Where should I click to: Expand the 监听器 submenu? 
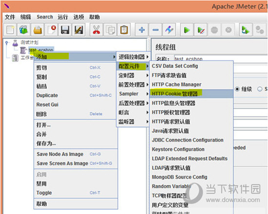coord(133,122)
